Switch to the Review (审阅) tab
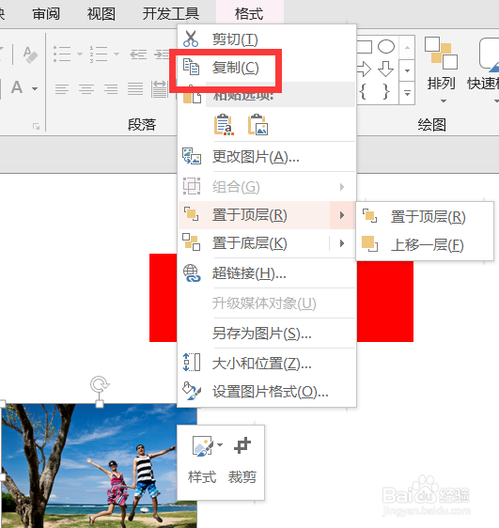This screenshot has height=528, width=499. click(x=46, y=14)
